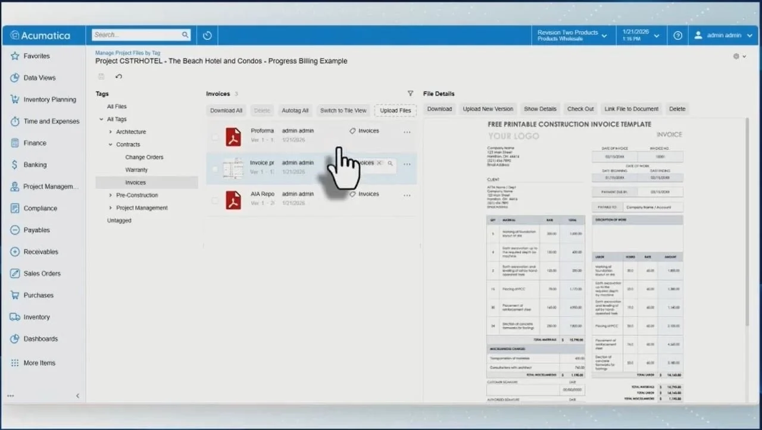
Task: Open the Manage Project Files by Tag link
Action: [x=127, y=52]
